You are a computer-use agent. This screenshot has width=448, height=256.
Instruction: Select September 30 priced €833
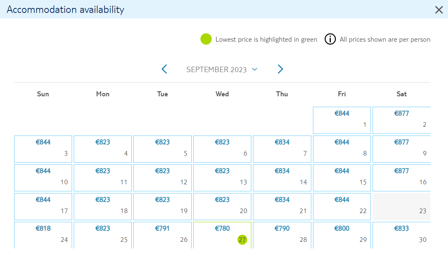click(x=401, y=235)
